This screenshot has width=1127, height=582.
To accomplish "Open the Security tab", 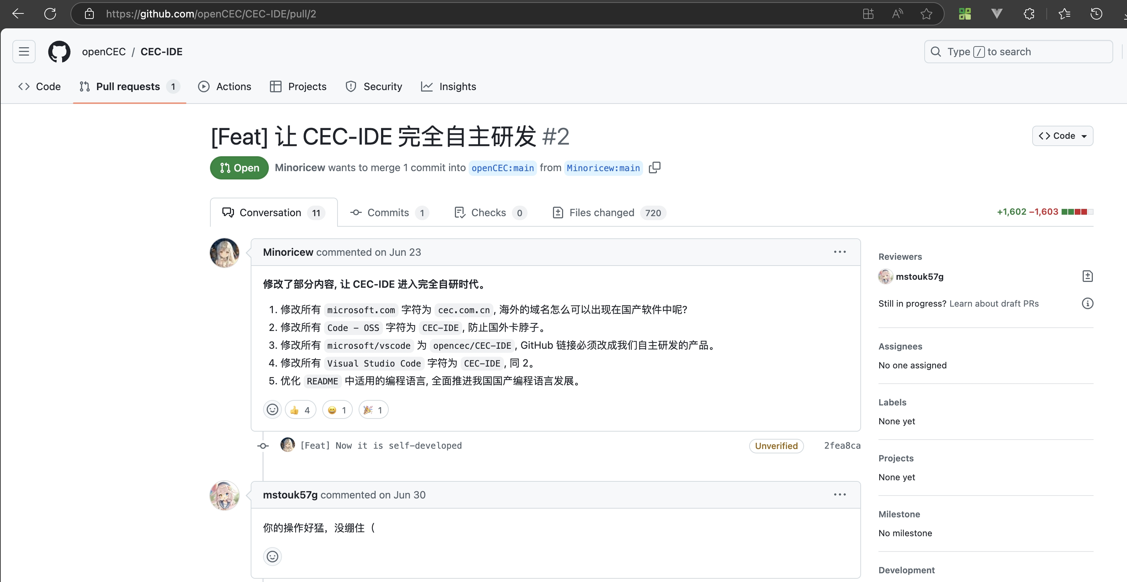I will 374,86.
